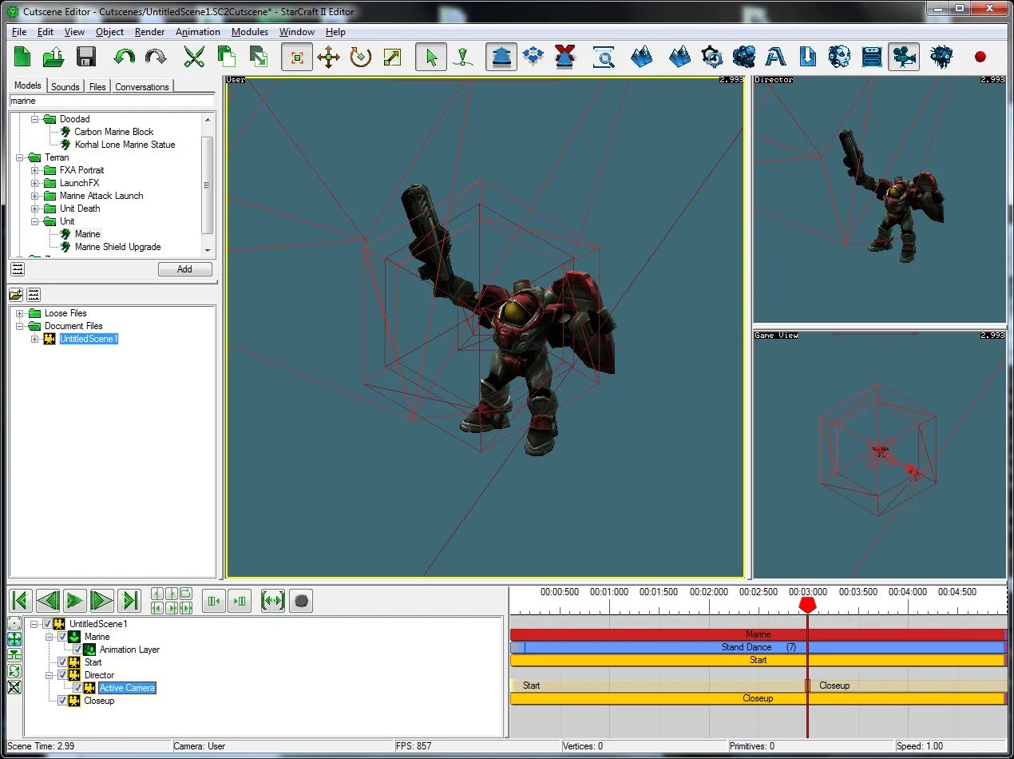The height and width of the screenshot is (759, 1014).
Task: Choose the Rotate tool
Action: pyautogui.click(x=361, y=58)
